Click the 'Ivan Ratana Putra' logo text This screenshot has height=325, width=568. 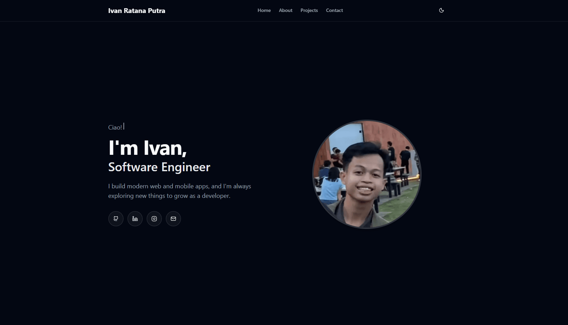[x=136, y=11]
